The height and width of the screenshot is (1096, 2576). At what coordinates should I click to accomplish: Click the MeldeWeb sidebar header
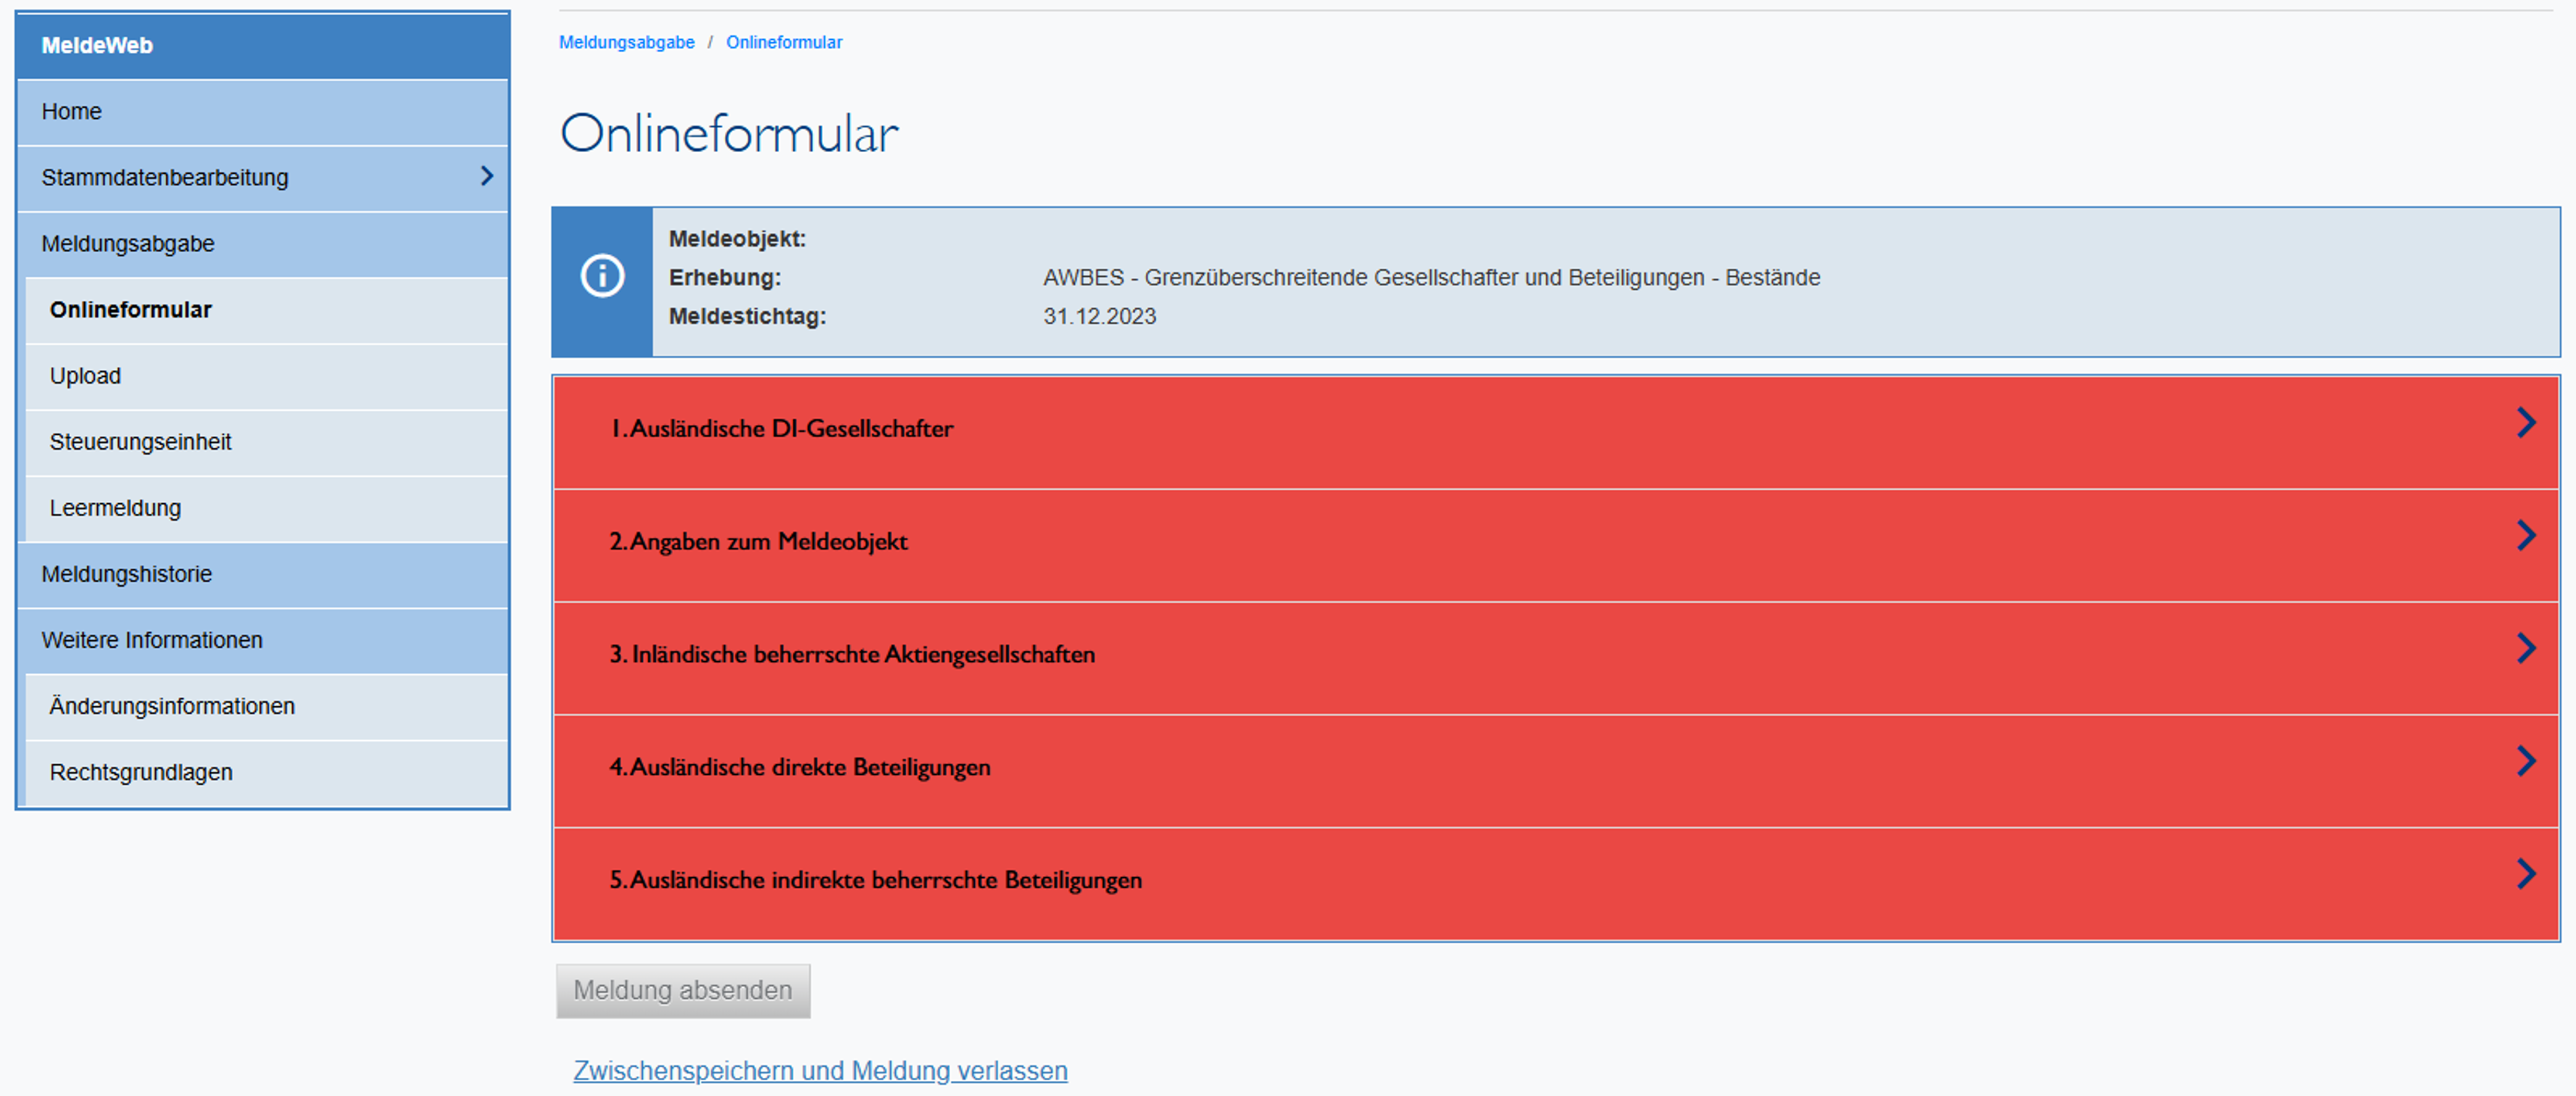click(97, 45)
